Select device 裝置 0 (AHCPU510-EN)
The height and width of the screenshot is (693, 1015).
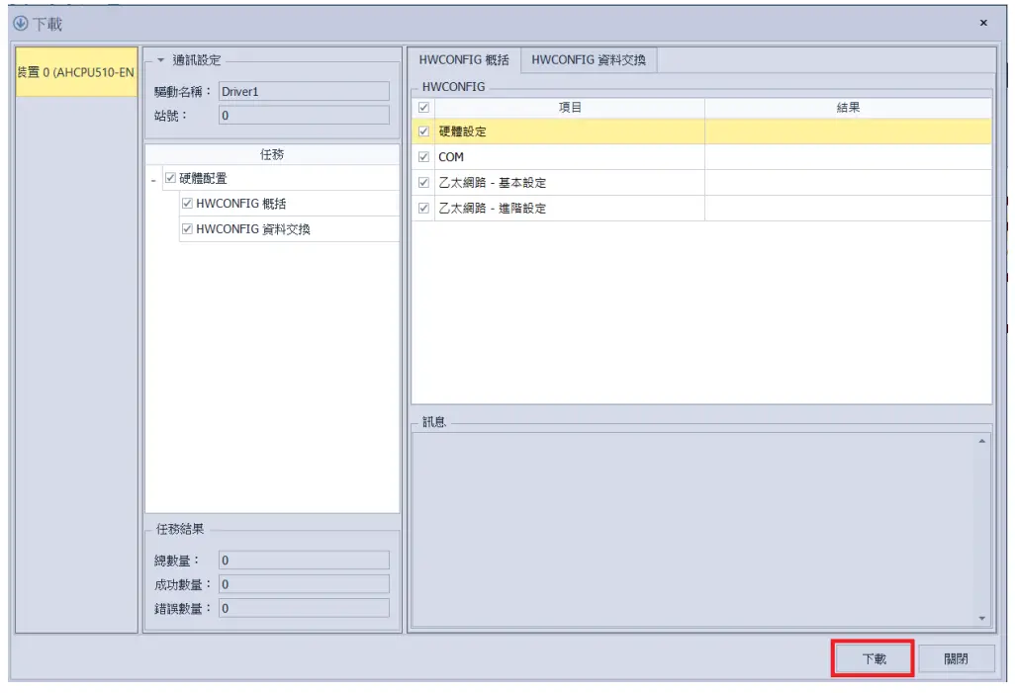click(76, 72)
